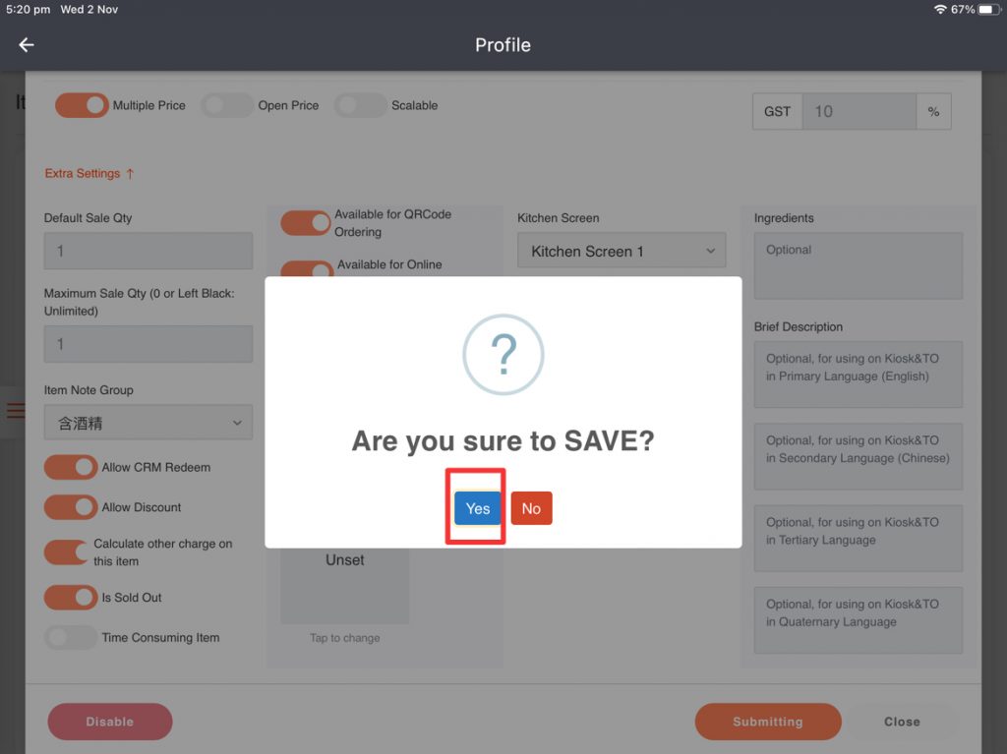Click the GST percentage input field

(859, 112)
